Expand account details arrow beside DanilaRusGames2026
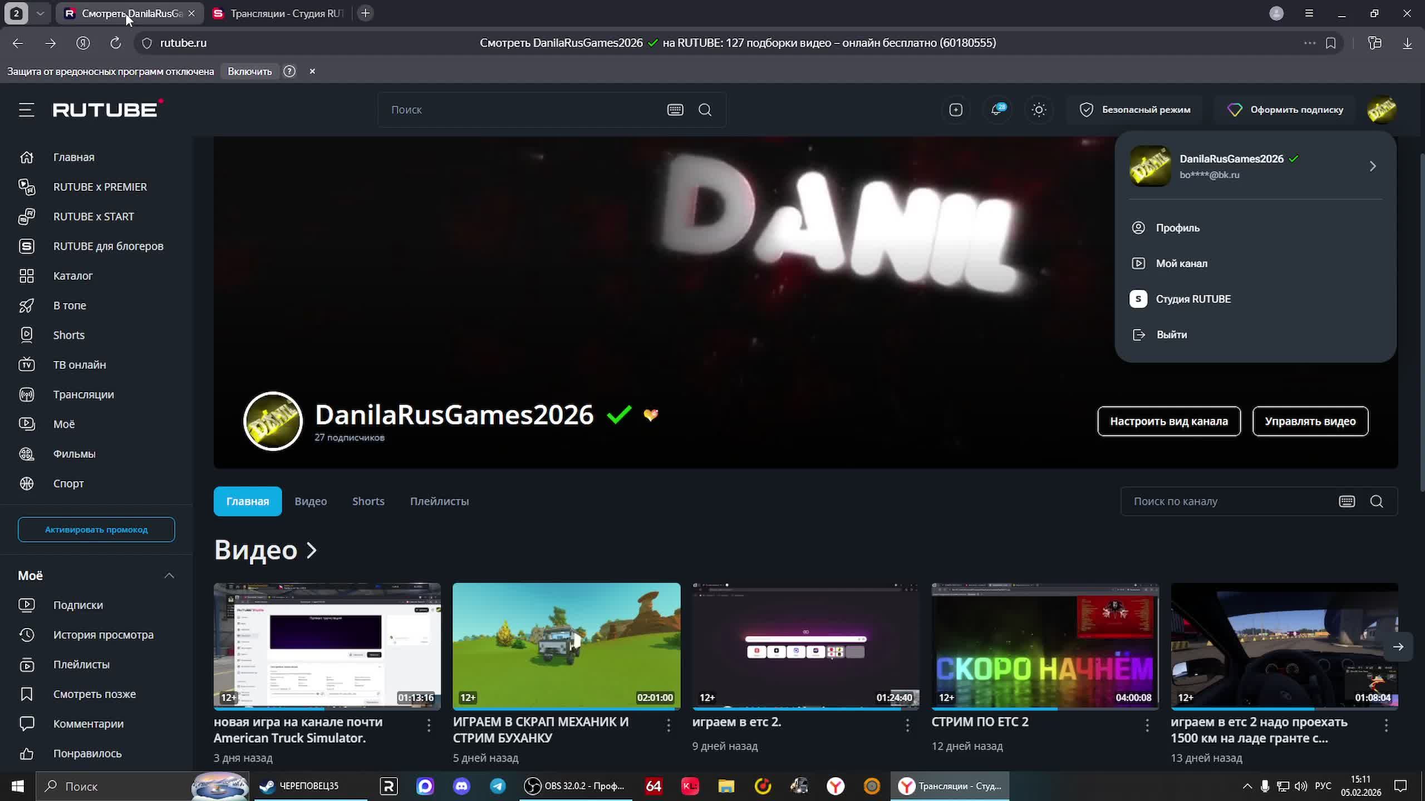 pyautogui.click(x=1373, y=166)
